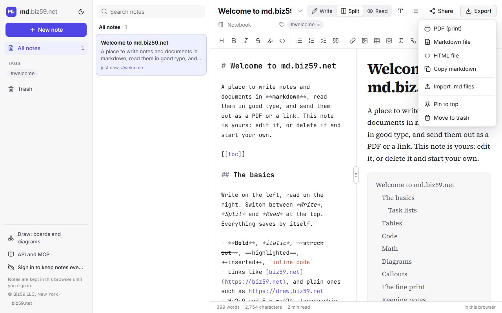Insert a code block from the toolbar
Viewport: 502px width, 313px height.
tap(389, 41)
